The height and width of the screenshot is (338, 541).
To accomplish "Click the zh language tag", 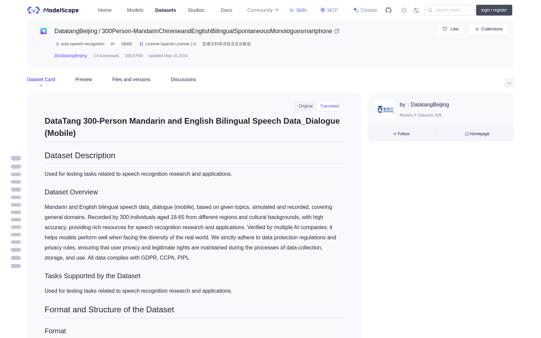I will [113, 44].
